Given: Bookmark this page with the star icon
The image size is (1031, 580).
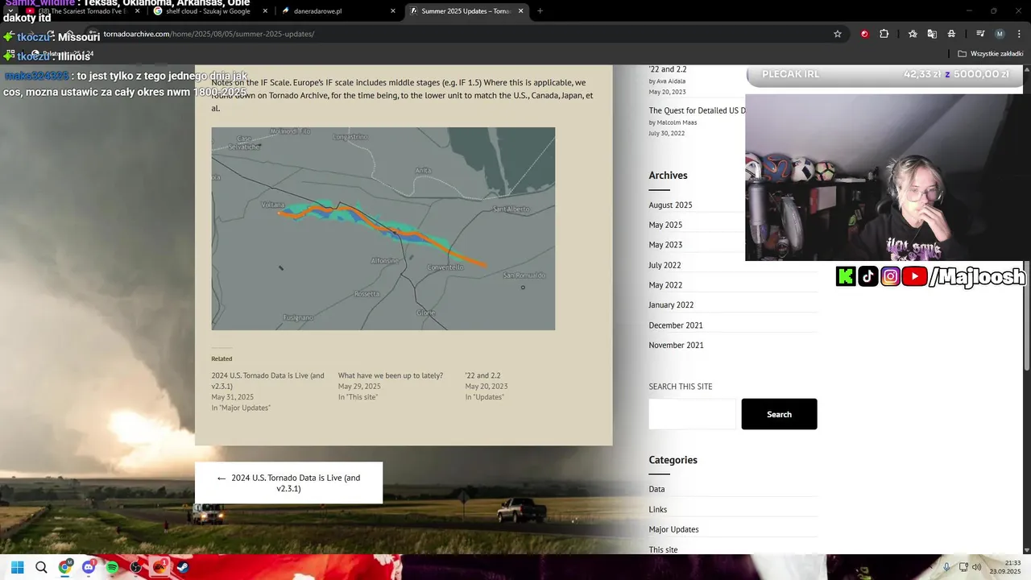Looking at the screenshot, I should (x=838, y=34).
